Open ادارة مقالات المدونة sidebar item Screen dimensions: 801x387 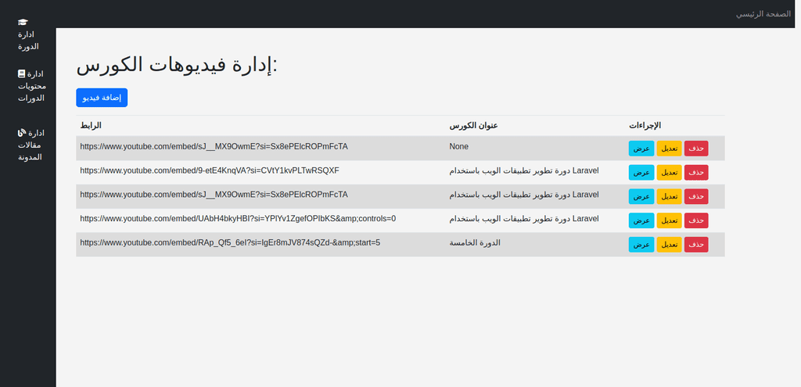31,145
